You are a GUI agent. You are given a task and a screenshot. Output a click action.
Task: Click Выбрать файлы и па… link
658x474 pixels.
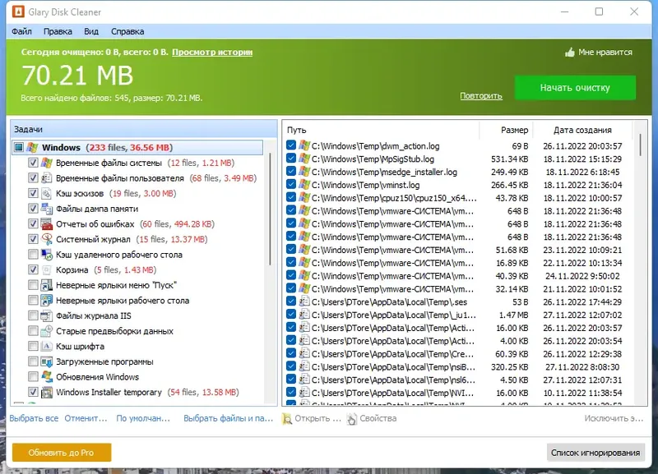click(x=229, y=418)
